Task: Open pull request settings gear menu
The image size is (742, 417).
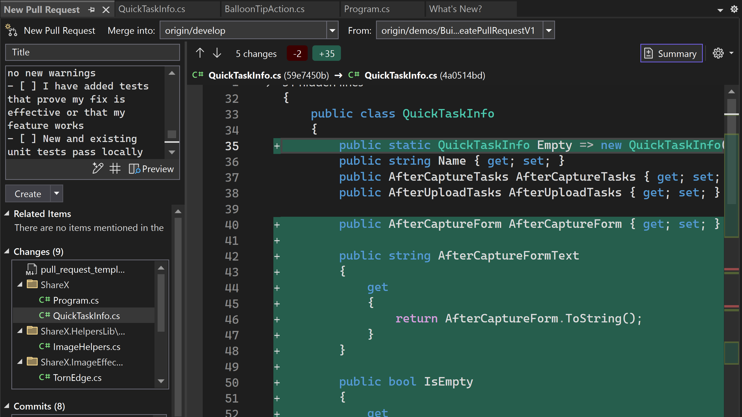Action: click(718, 53)
